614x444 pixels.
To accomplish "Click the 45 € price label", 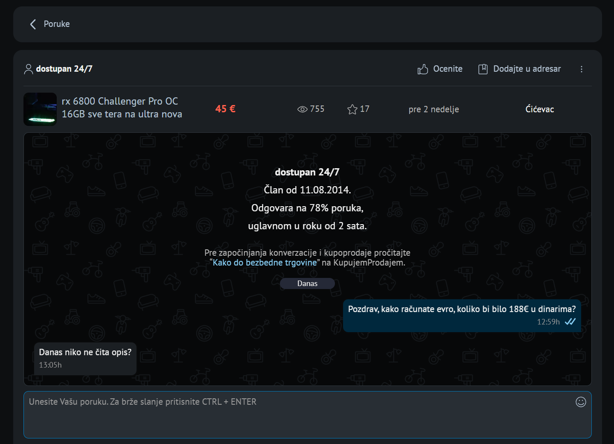I will pos(225,109).
